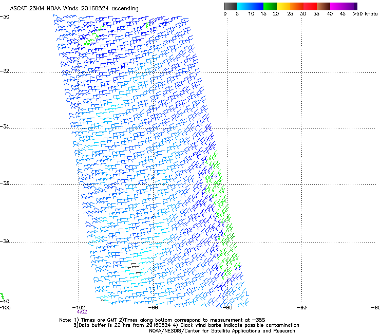Click the orange 25-30 knots color segment
Screen dimensions: 380x334
pyautogui.click(x=297, y=6)
